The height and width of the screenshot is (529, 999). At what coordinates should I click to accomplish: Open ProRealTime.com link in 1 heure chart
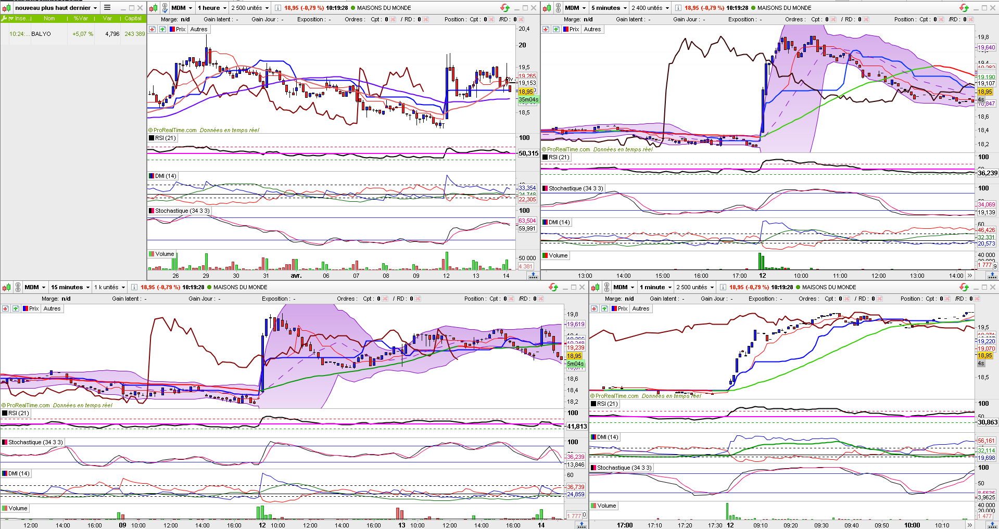[175, 130]
